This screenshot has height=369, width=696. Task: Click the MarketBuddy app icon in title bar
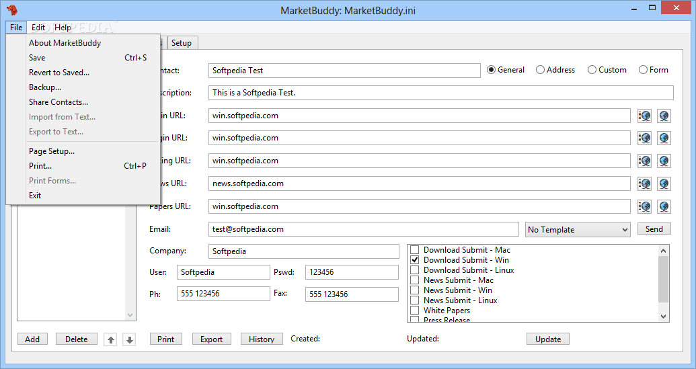pyautogui.click(x=12, y=9)
